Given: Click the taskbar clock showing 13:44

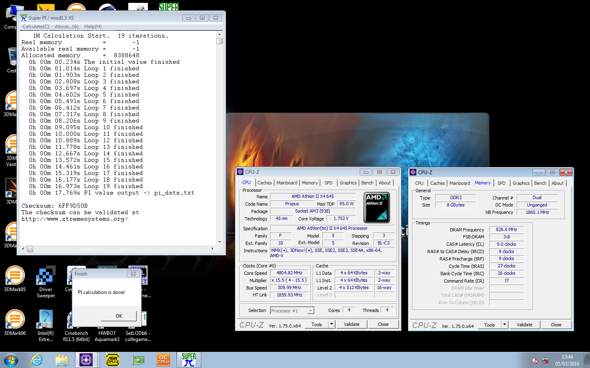Looking at the screenshot, I should [567, 357].
